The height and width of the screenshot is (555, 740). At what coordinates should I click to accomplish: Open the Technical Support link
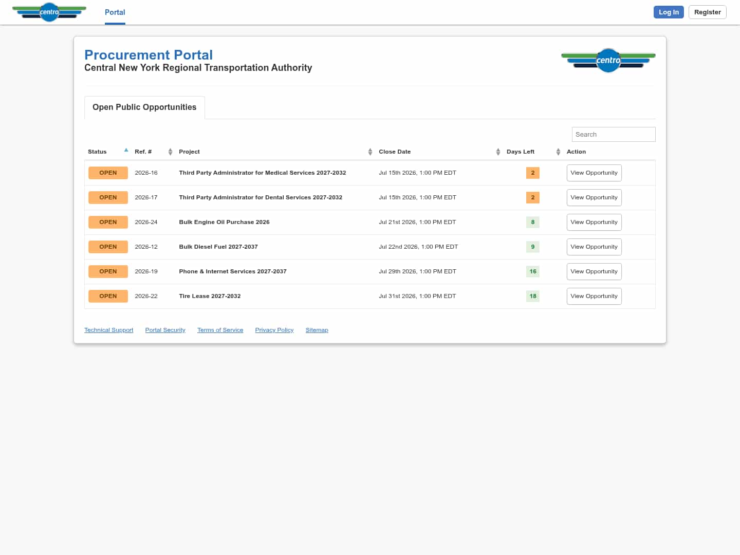tap(109, 330)
